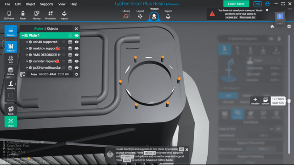Hide the VMS DEBONDER H object
This screenshot has height=165, width=294.
click(x=77, y=55)
